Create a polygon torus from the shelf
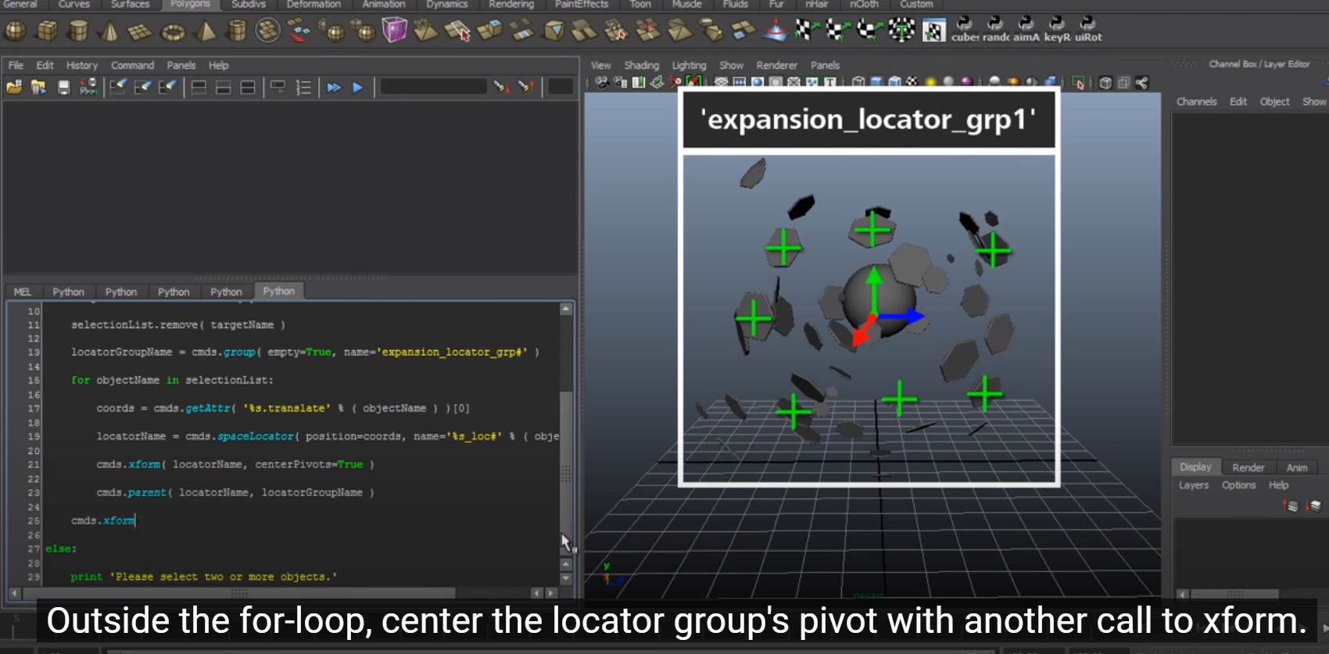 (x=173, y=31)
